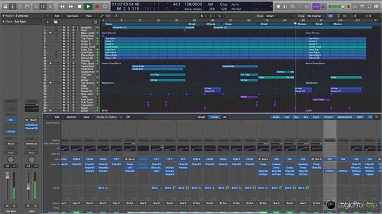
Task: Toggle the Aux channel strip filter
Action: pos(296,117)
